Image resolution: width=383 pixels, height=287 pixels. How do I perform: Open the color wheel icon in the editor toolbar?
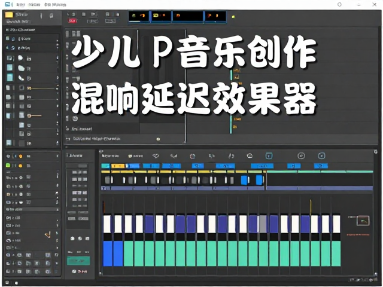[x=193, y=156]
